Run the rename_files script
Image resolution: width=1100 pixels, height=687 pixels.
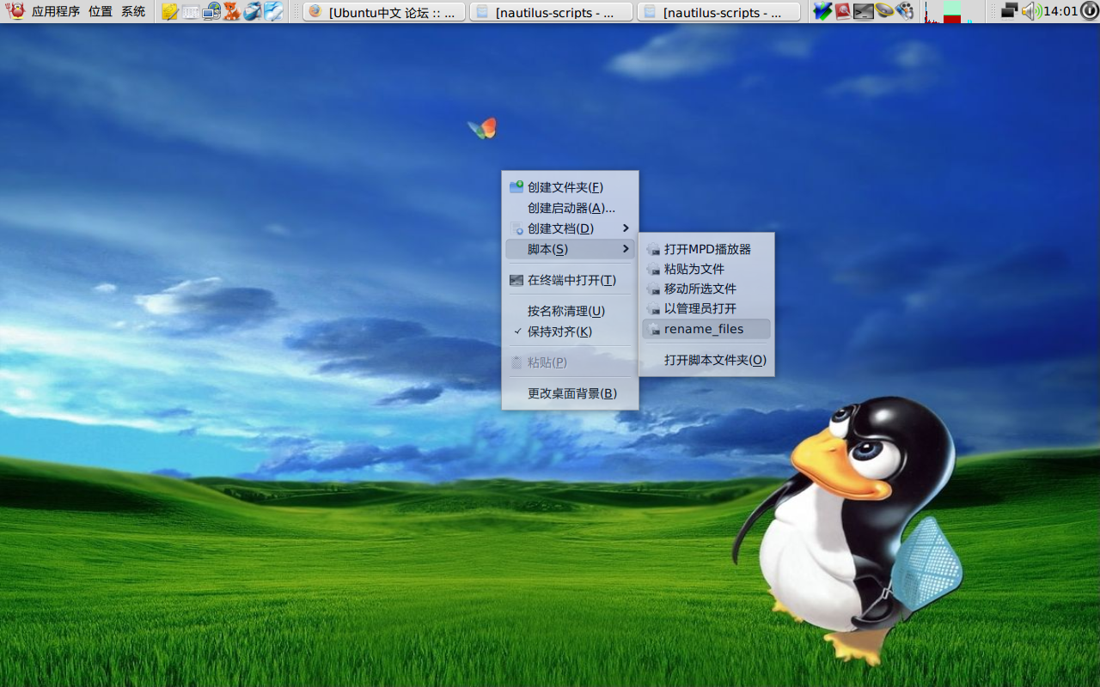click(706, 329)
